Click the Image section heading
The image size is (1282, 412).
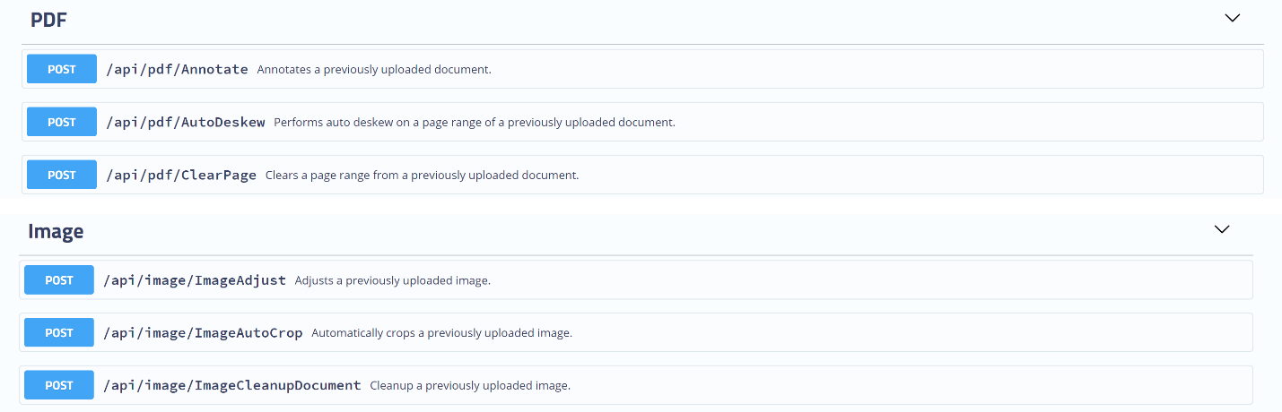tap(56, 231)
